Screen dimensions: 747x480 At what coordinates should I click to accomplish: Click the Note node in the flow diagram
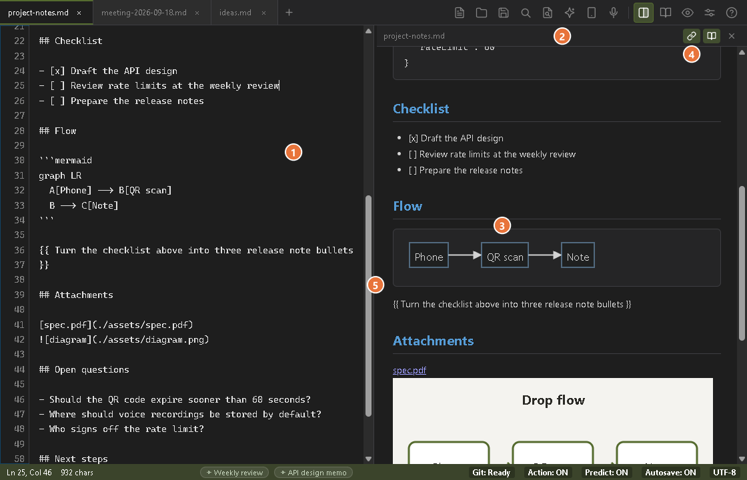[x=578, y=255]
